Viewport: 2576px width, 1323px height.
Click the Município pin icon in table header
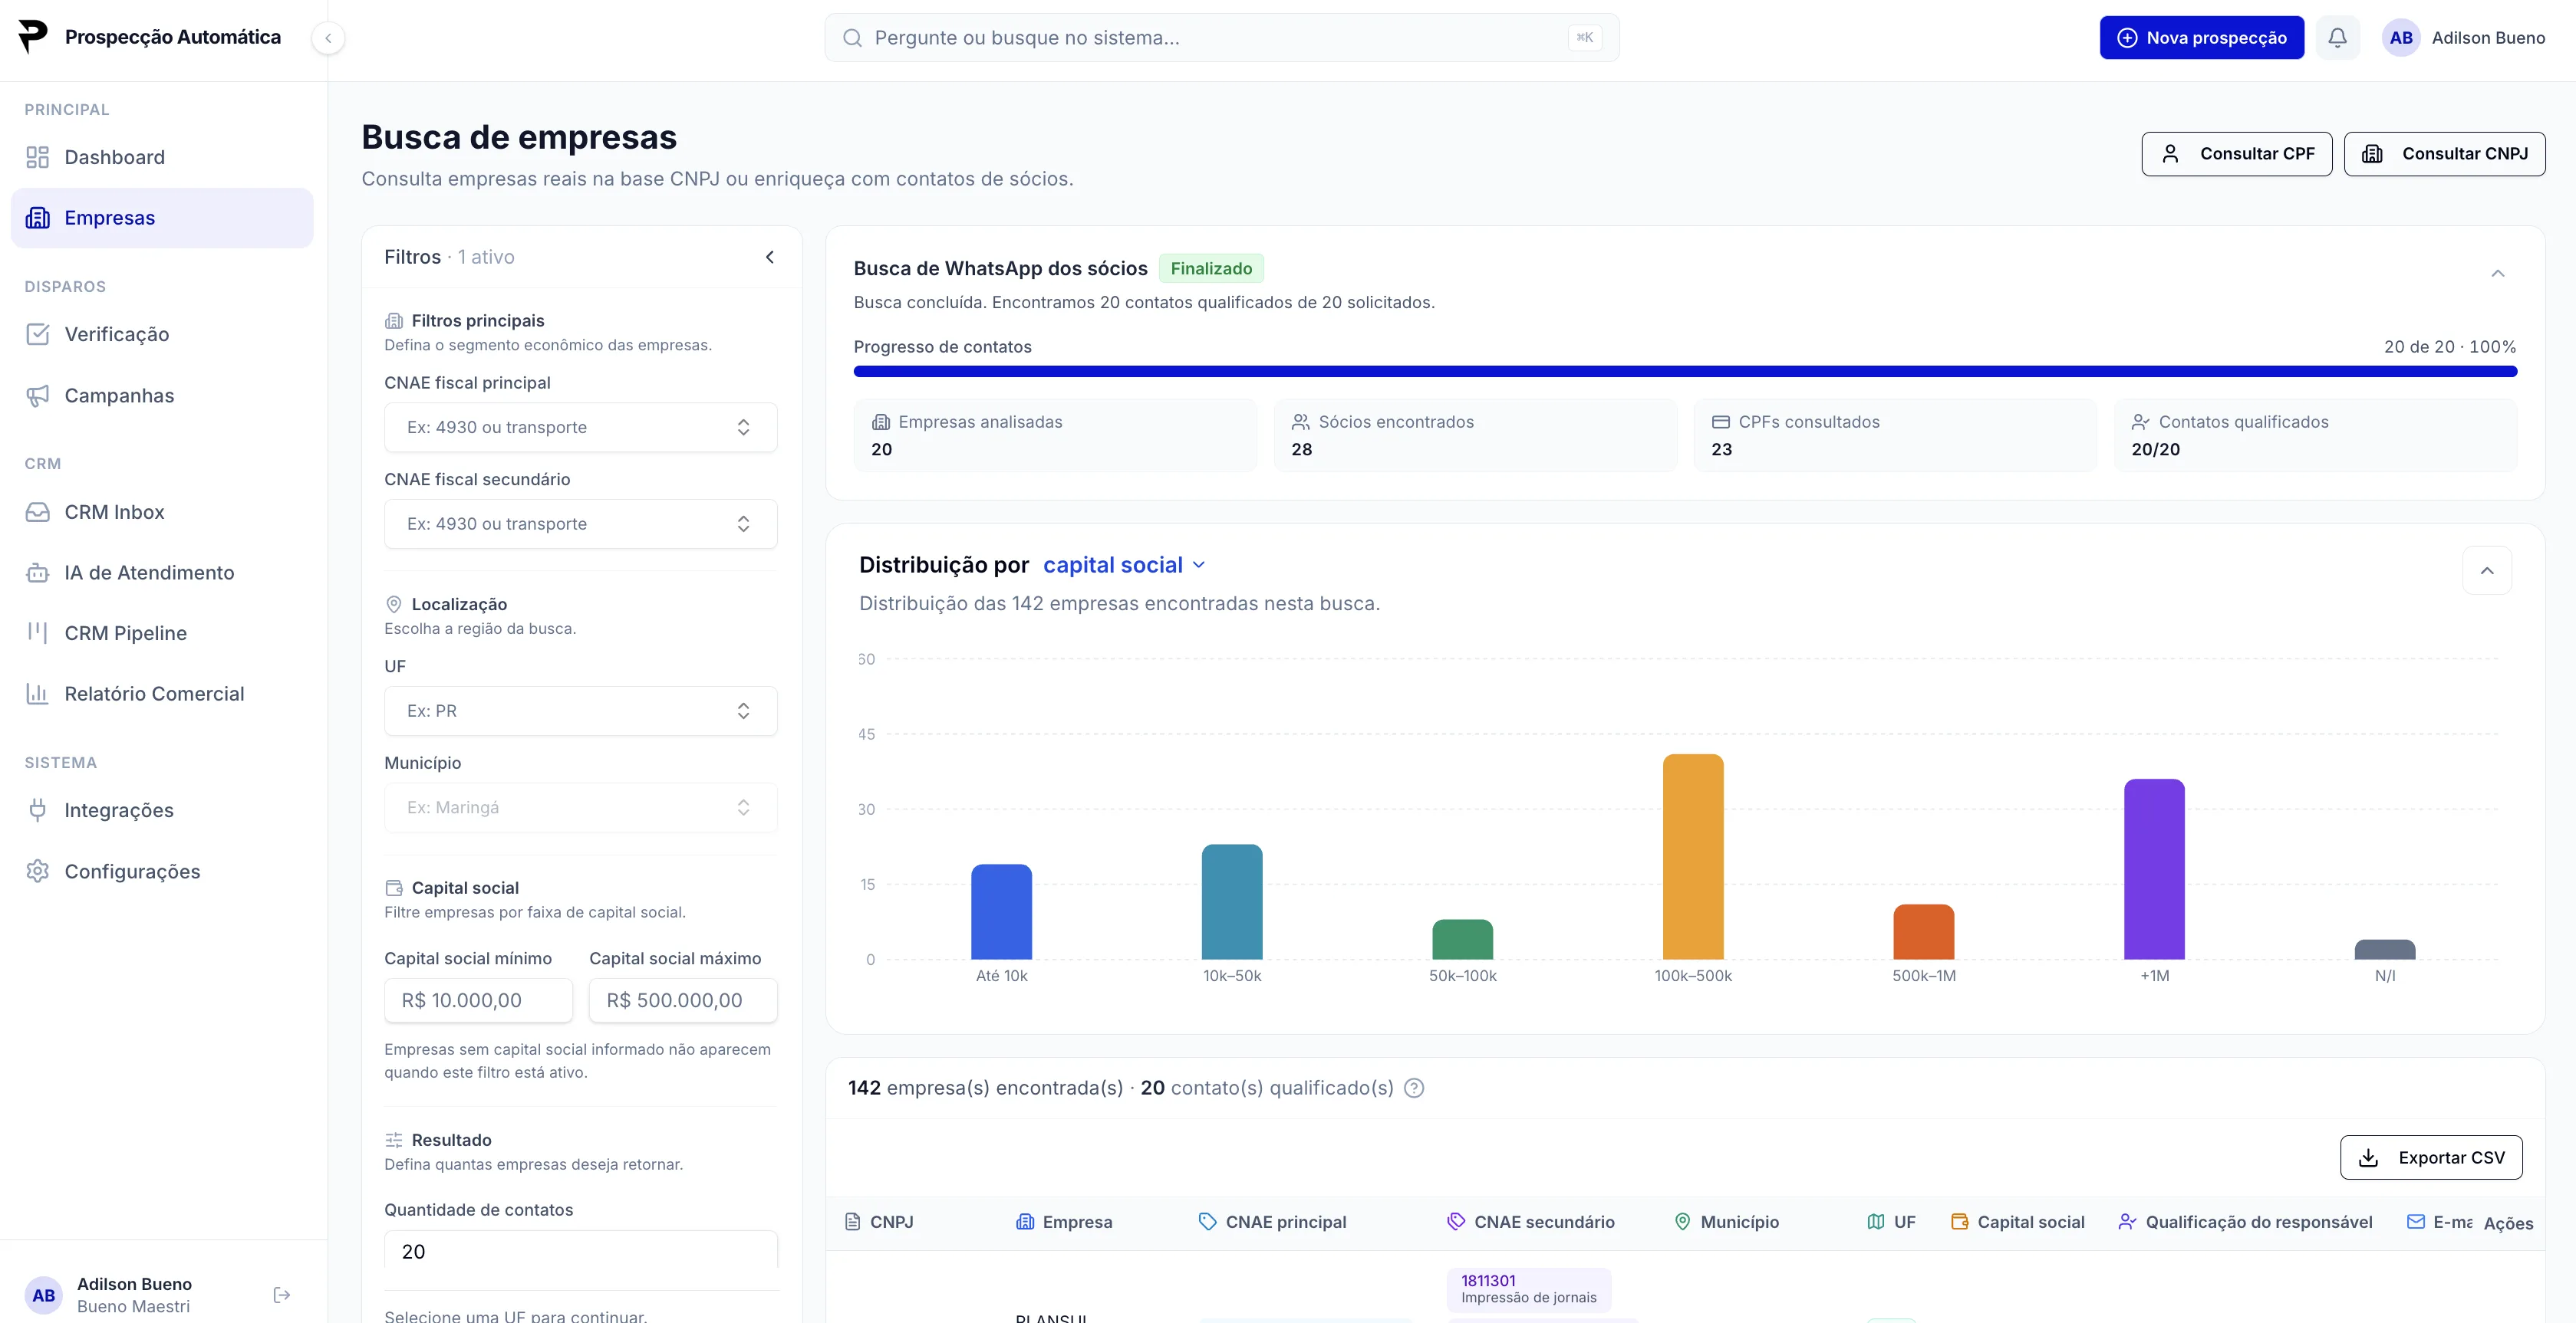point(1682,1221)
